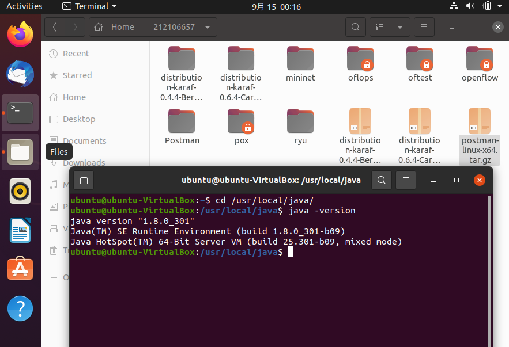Go to Downloads in the Files sidebar
Image resolution: width=509 pixels, height=347 pixels.
(x=84, y=163)
